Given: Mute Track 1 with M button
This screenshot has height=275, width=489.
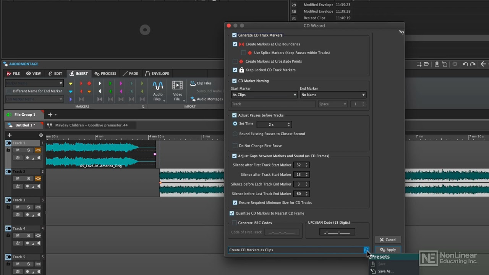Looking at the screenshot, I should pyautogui.click(x=18, y=150).
